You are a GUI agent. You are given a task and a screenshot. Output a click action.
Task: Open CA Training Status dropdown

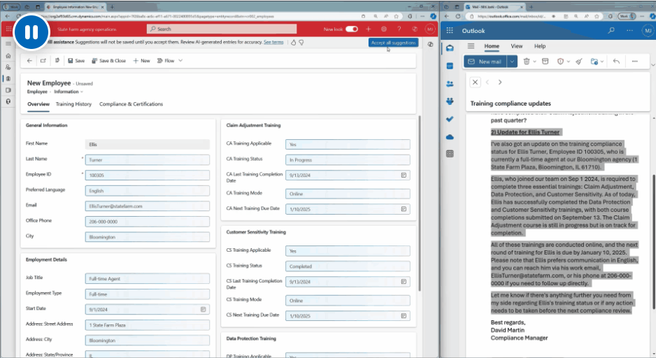(x=348, y=159)
